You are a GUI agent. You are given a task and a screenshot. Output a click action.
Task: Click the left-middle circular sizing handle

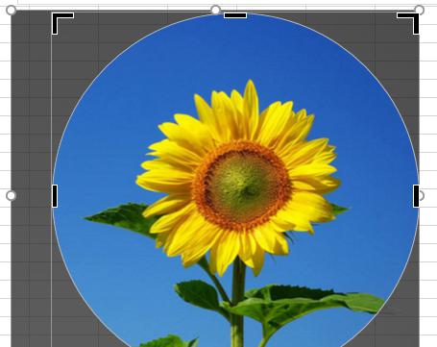click(x=12, y=195)
